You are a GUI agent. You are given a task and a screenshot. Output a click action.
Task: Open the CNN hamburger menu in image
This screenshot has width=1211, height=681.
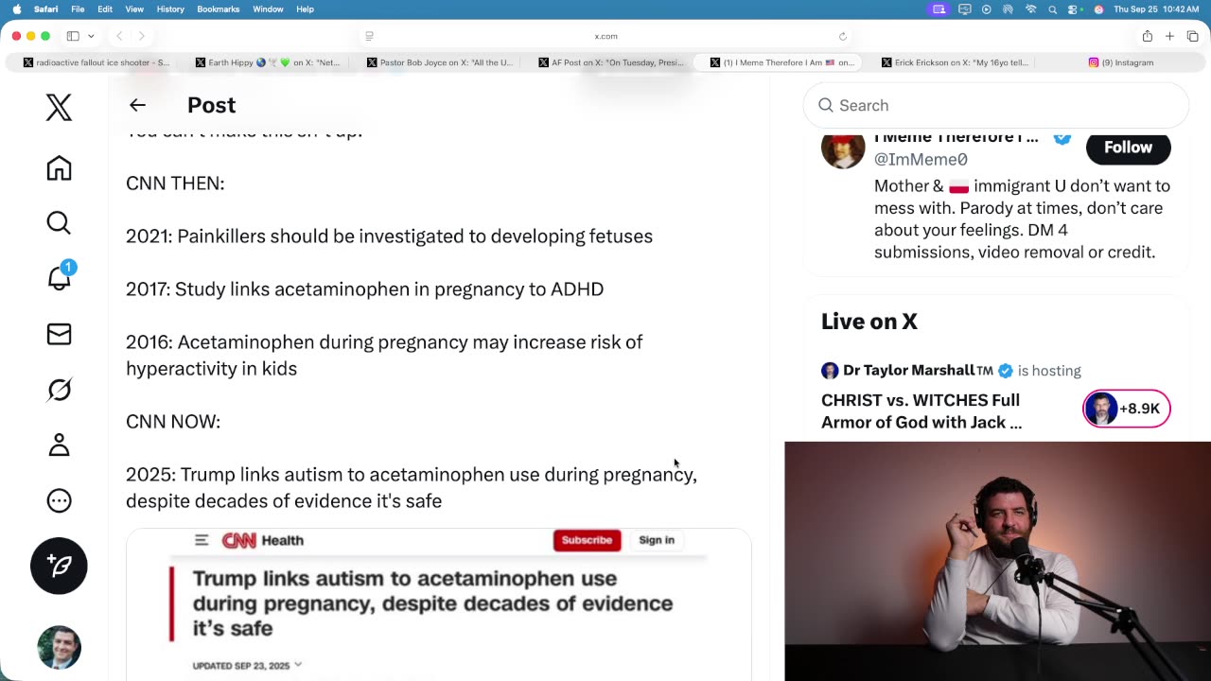(202, 540)
